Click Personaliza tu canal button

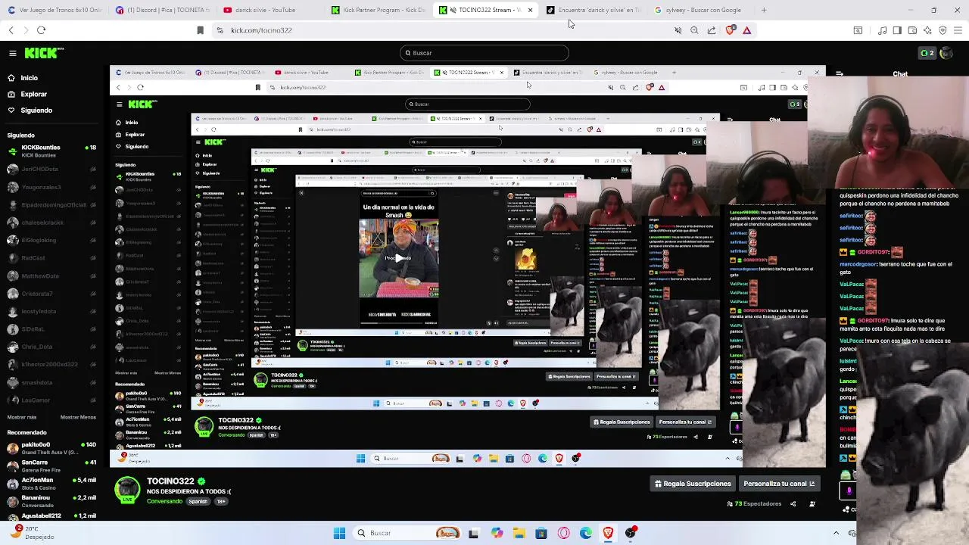(x=779, y=484)
